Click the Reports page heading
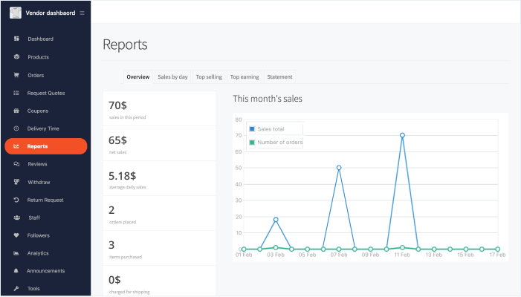Screen dimensions: 521x297 pyautogui.click(x=126, y=45)
